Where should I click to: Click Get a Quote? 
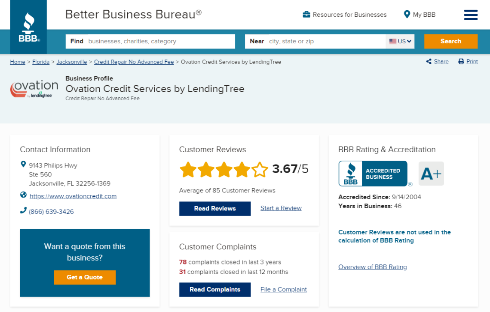pyautogui.click(x=85, y=277)
